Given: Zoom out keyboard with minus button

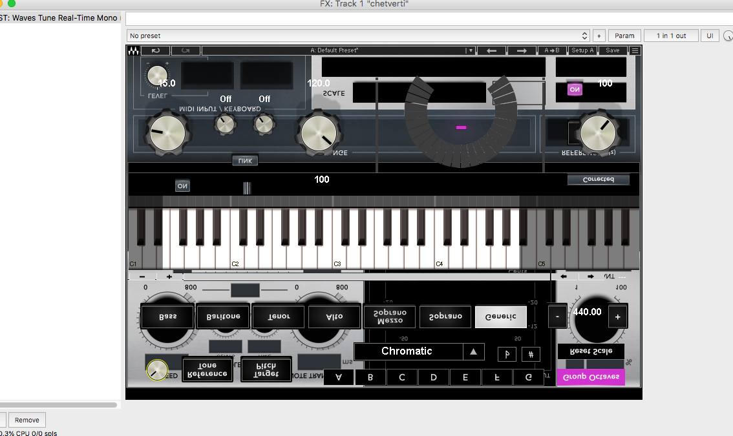Looking at the screenshot, I should click(142, 276).
